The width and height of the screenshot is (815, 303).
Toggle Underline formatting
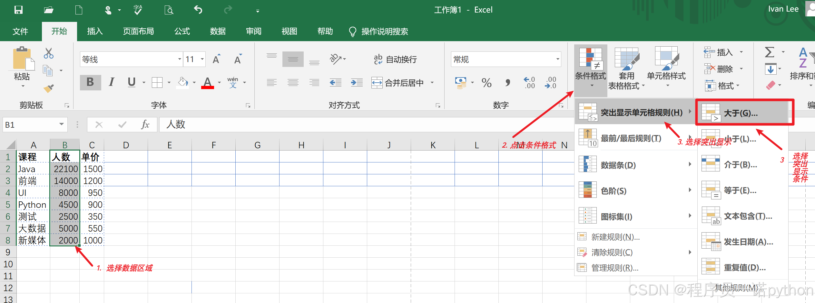pyautogui.click(x=132, y=82)
